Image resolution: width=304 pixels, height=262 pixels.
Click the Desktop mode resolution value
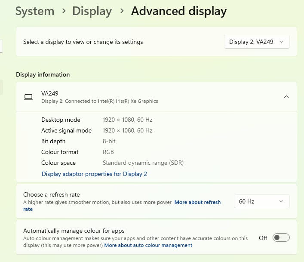[127, 120]
